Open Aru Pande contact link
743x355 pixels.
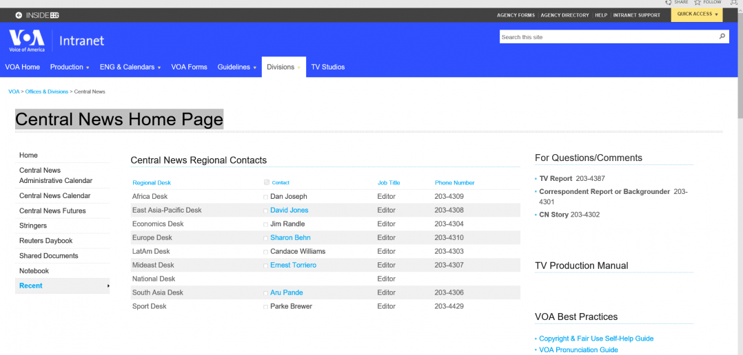pos(287,292)
